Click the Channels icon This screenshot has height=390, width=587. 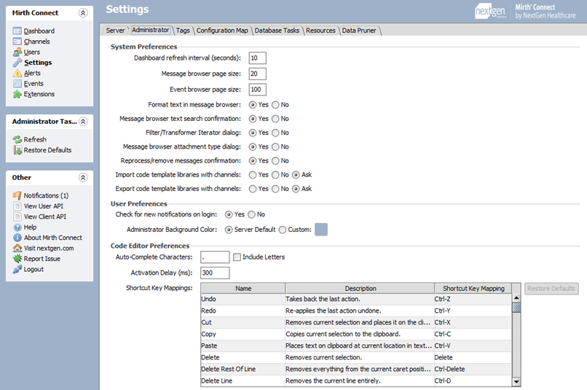[x=17, y=42]
